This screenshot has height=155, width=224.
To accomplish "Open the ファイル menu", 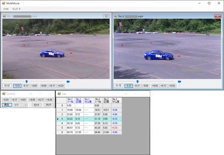I will click(6, 9).
